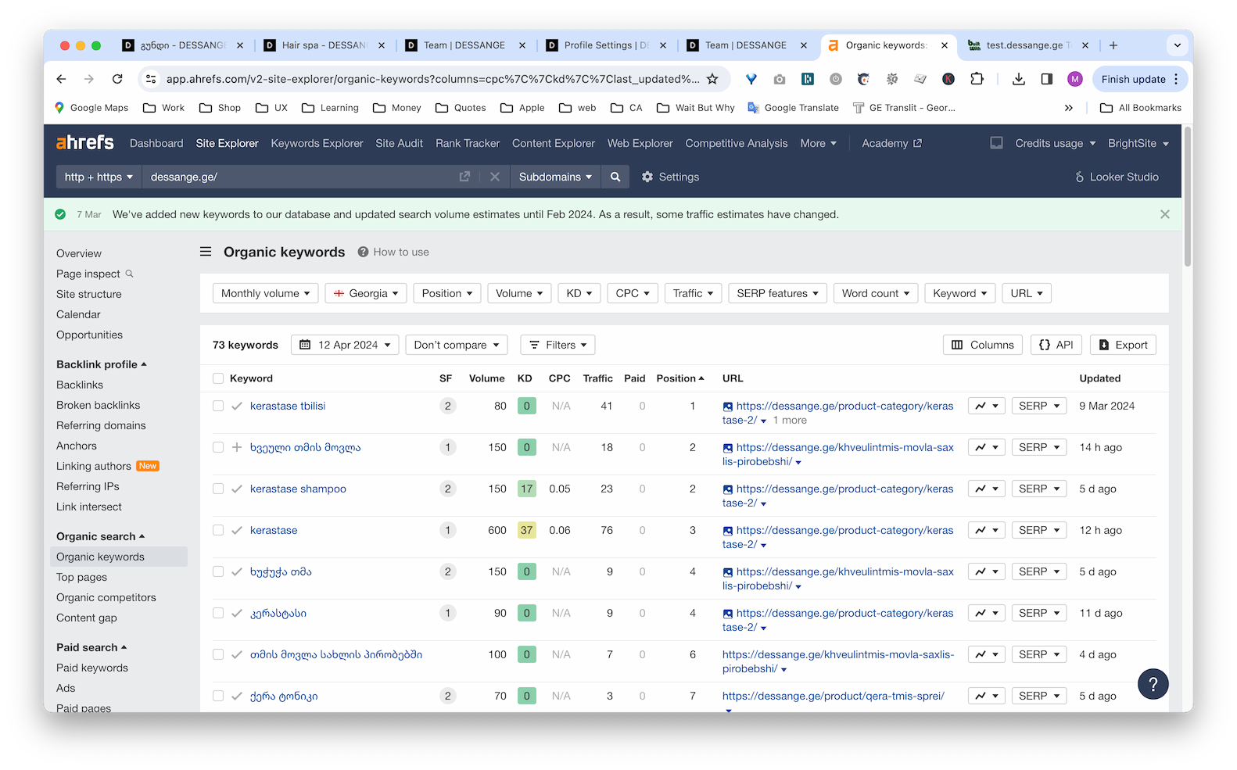Select the kerastase shampoo row checkbox
1237x770 pixels.
(218, 489)
